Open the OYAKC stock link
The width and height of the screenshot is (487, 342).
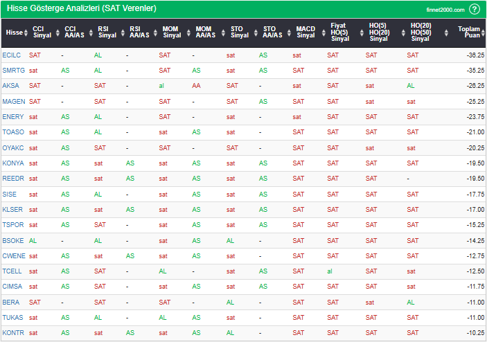(13, 147)
